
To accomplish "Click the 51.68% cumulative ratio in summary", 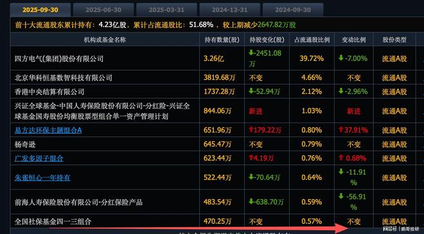I will tap(201, 25).
